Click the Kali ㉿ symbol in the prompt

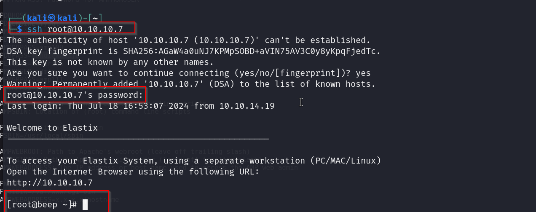click(52, 18)
